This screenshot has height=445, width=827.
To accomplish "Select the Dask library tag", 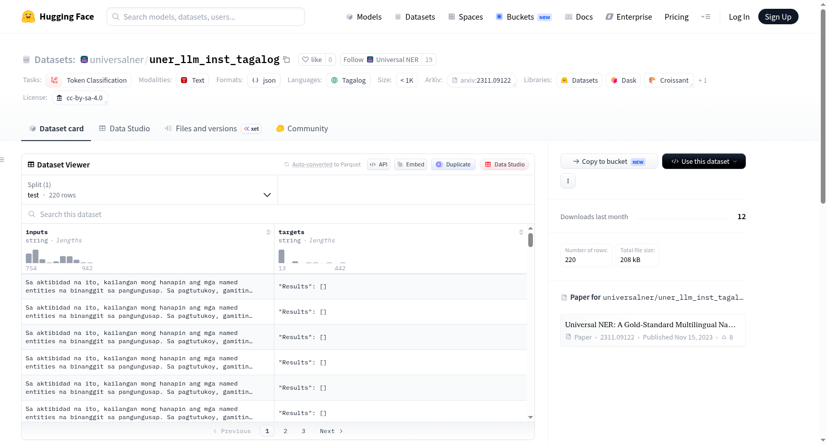I will 623,80.
